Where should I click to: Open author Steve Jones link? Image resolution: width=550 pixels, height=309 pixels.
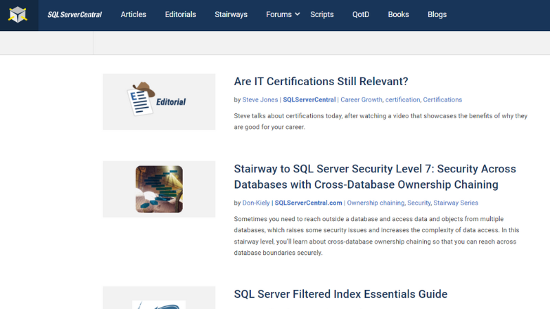tap(260, 100)
